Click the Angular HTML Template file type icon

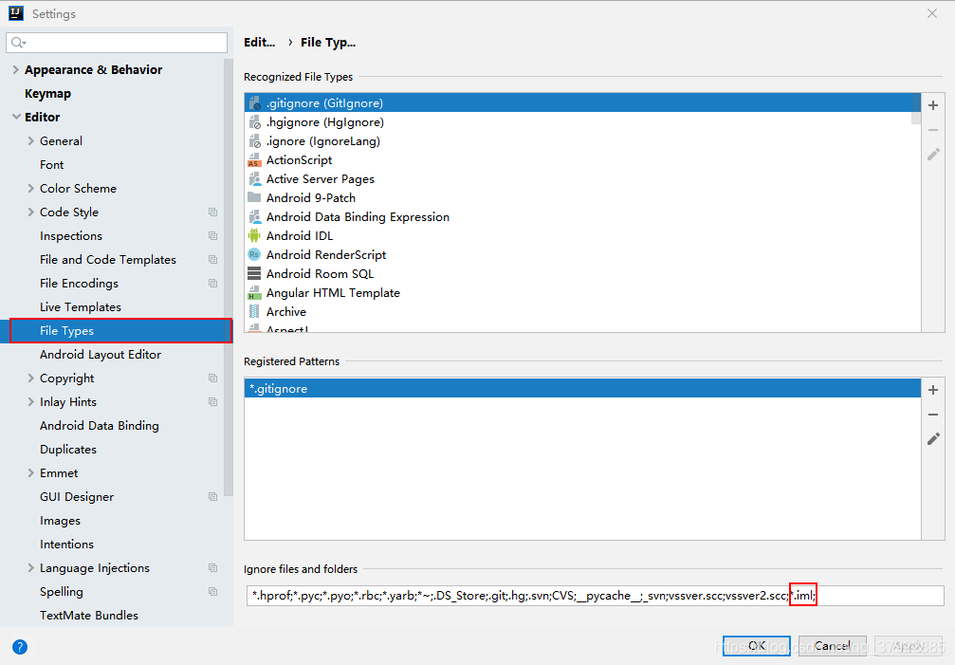click(254, 293)
